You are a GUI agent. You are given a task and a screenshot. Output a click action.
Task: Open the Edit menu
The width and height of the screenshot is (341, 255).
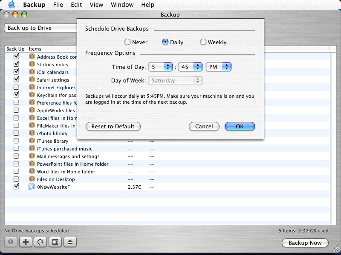click(76, 5)
